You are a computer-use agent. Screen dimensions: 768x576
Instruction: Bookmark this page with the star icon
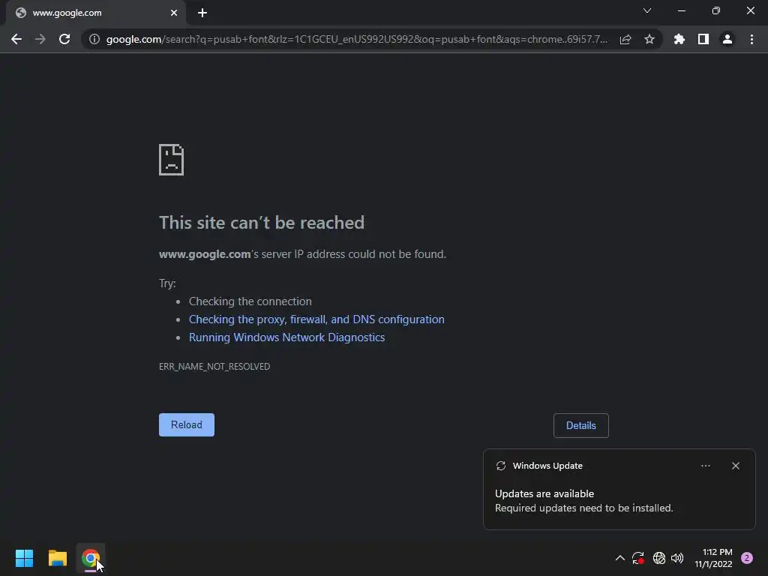click(649, 39)
